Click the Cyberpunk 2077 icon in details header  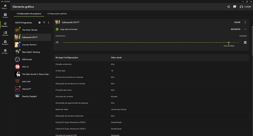coord(58,22)
